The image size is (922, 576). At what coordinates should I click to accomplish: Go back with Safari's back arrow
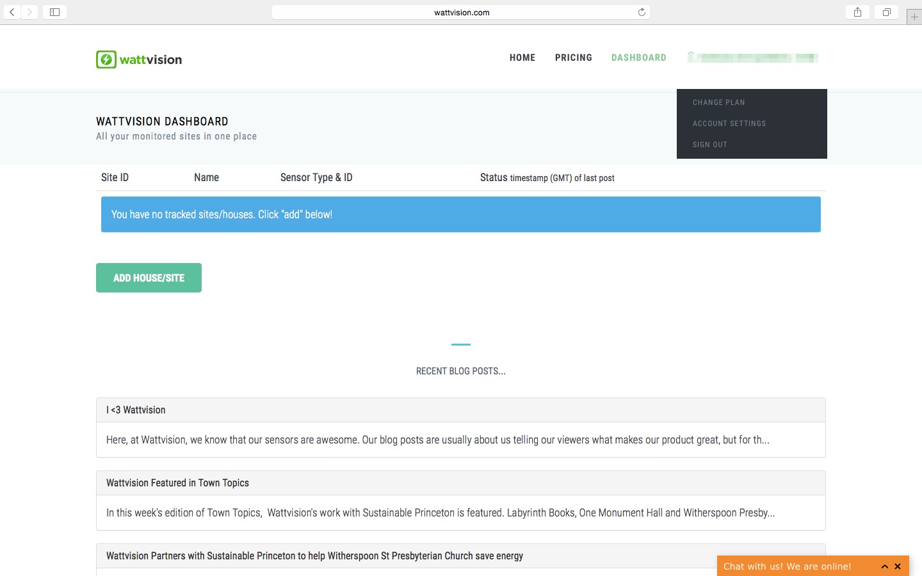coord(12,12)
